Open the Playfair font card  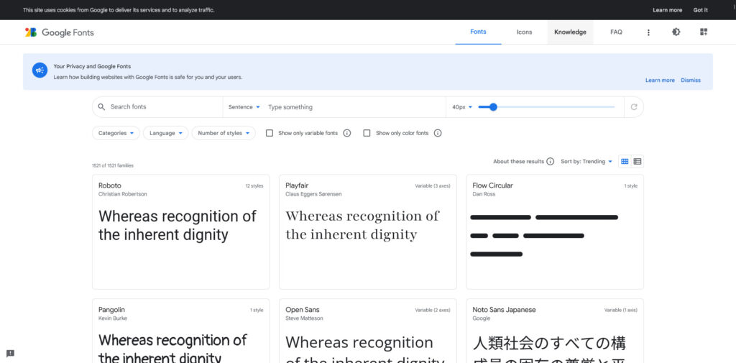coord(367,232)
